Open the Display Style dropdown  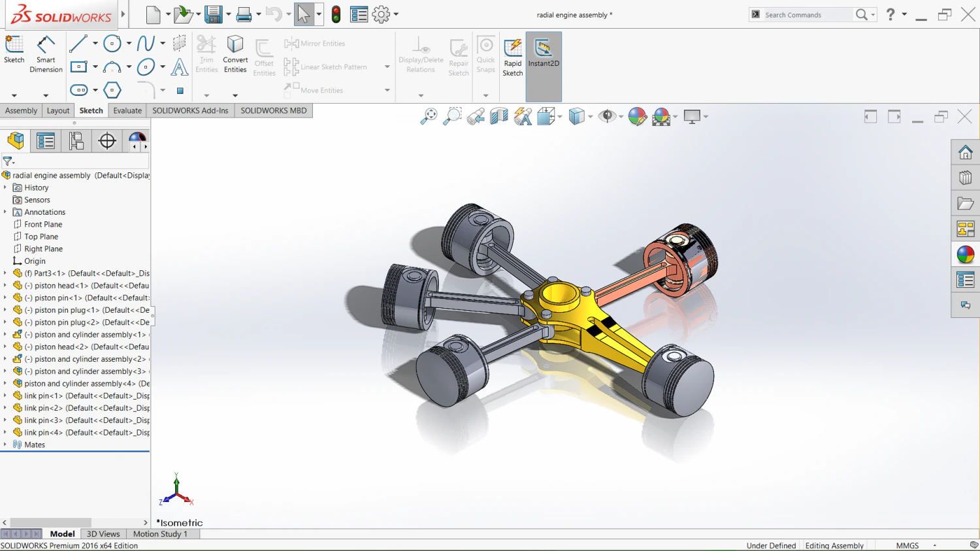coord(590,117)
